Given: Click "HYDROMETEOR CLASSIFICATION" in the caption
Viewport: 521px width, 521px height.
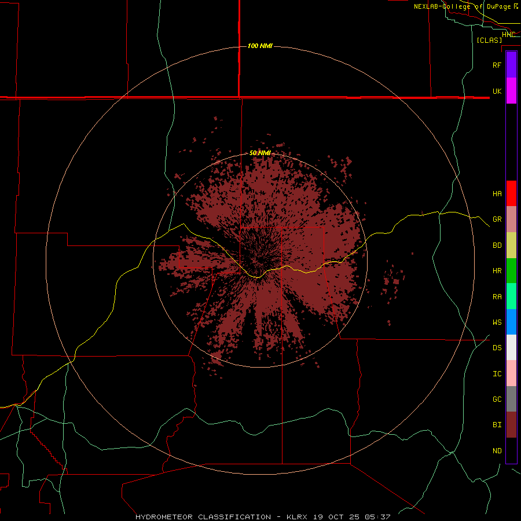Looking at the screenshot, I should pyautogui.click(x=203, y=517).
